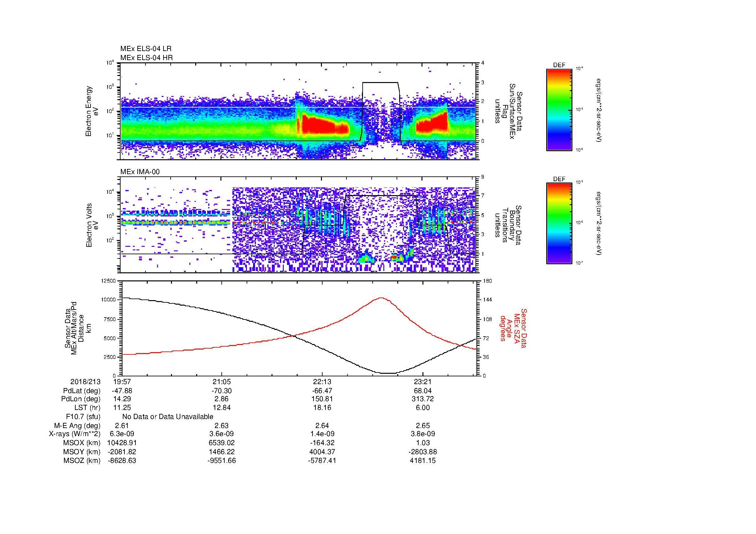This screenshot has width=756, height=534.
Task: Click the 'Boundary Transitions' right axis label
Action: 508,225
